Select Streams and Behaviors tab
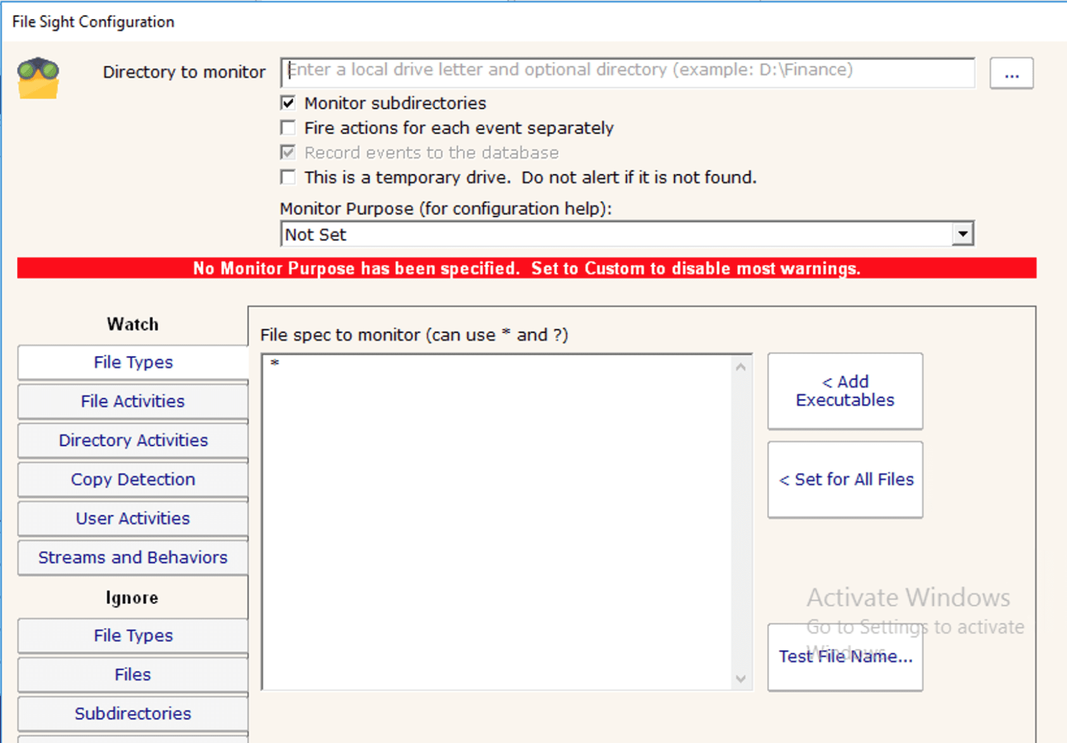1067x743 pixels. pyautogui.click(x=133, y=558)
